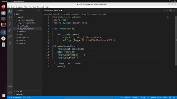Click Spaces: 4 indentation setting
The image size is (177, 99).
(135, 98)
